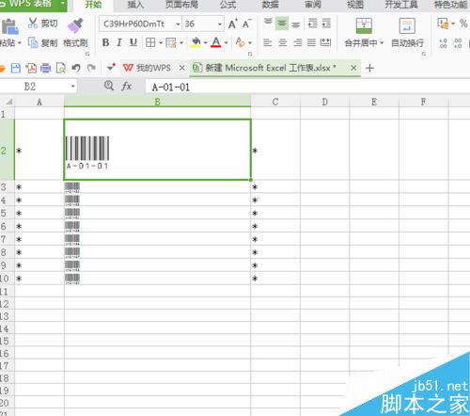Click decrease indent icon
The image size is (470, 416).
pyautogui.click(x=312, y=24)
